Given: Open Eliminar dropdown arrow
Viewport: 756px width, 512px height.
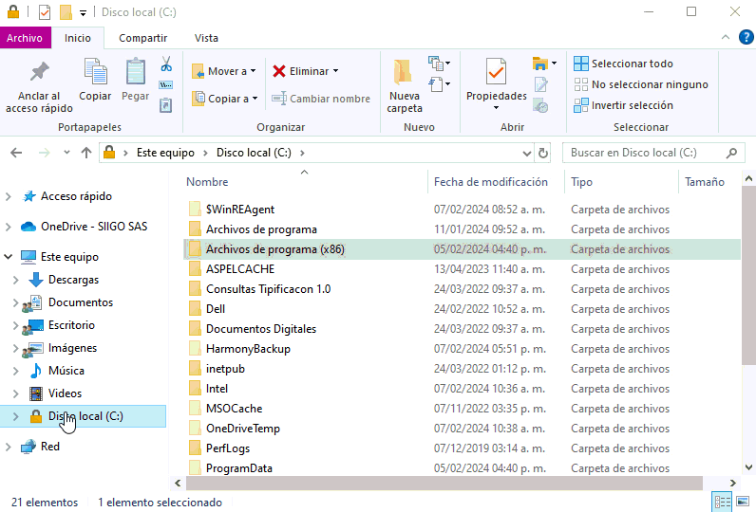Looking at the screenshot, I should [x=335, y=71].
